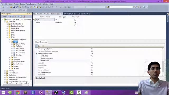Click the Filter icon in Object Explorer

coord(19,16)
